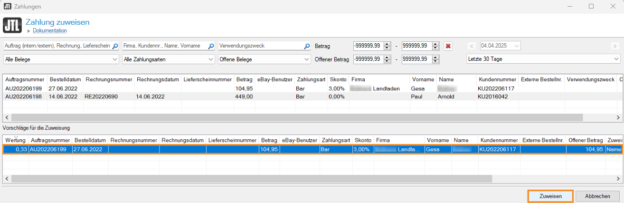
Task: Open the 04.04.2025 date picker
Action: pyautogui.click(x=516, y=46)
